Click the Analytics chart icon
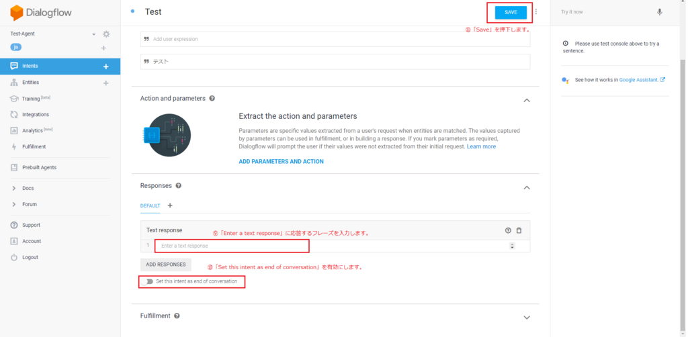The height and width of the screenshot is (337, 688). [14, 131]
